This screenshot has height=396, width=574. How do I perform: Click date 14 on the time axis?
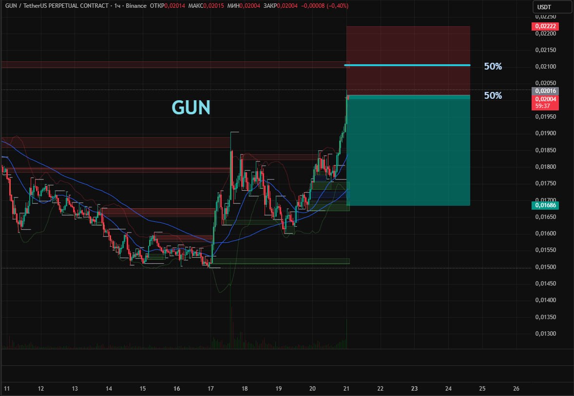click(x=109, y=389)
